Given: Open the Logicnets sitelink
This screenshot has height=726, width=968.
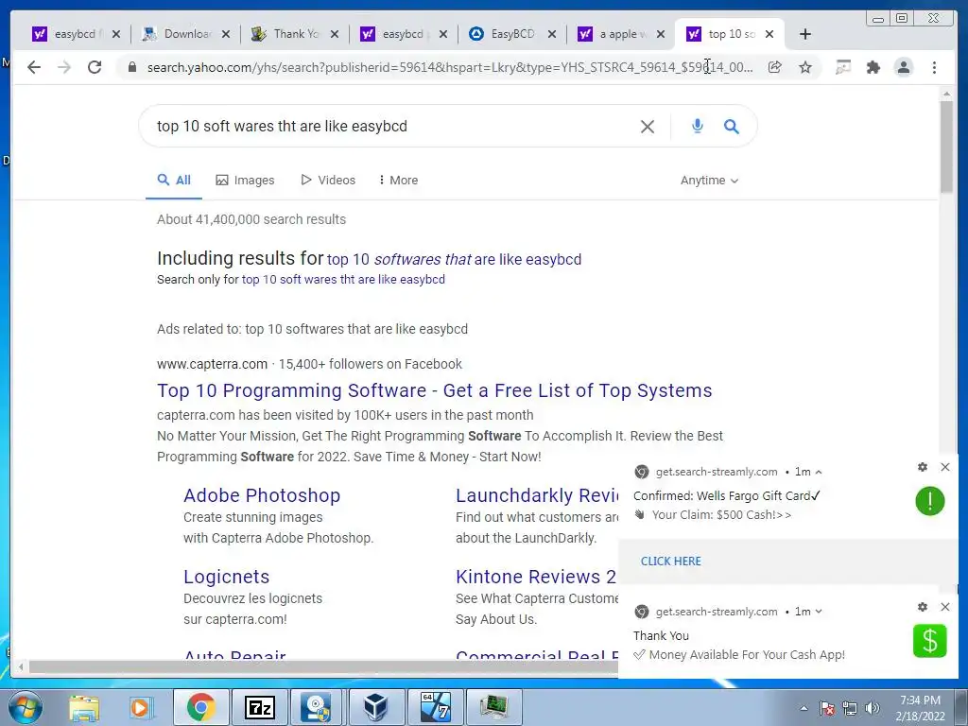Looking at the screenshot, I should [x=227, y=577].
